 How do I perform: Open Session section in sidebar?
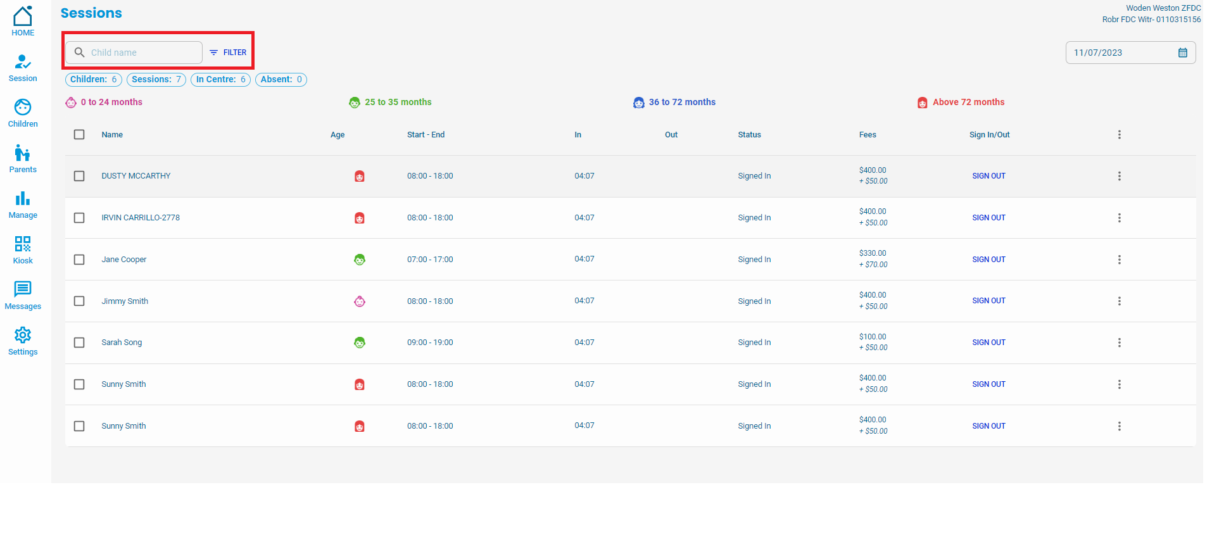23,68
